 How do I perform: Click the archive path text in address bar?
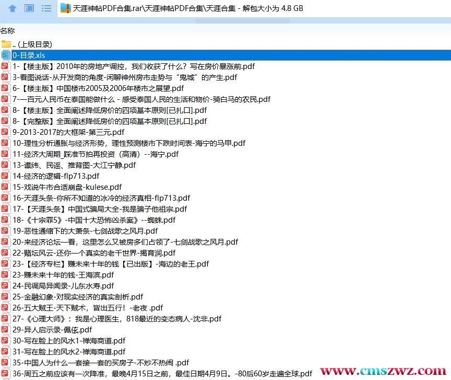tap(188, 8)
